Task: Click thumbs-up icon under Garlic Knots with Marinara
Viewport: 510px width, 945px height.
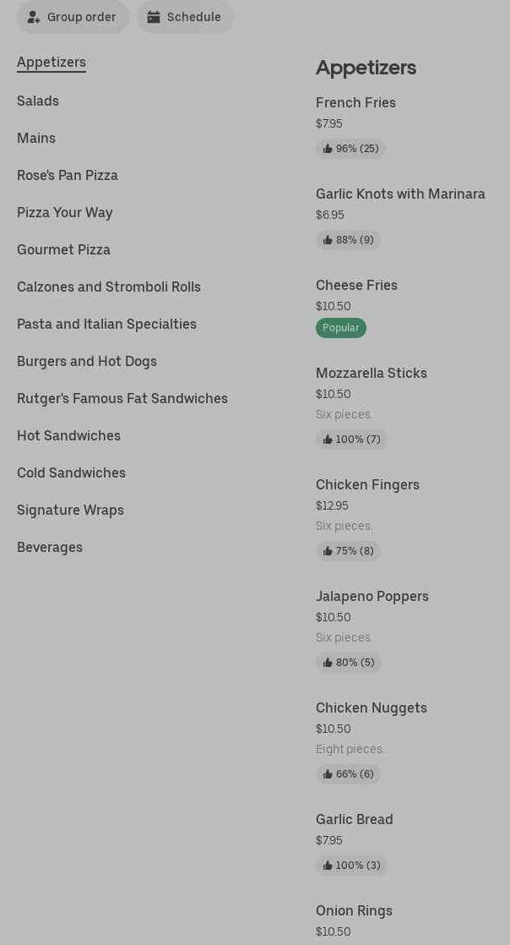Action: 328,240
